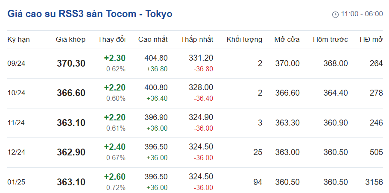The image size is (389, 193).
Task: Select the 11/24 contract term cell
Action: click(x=16, y=123)
